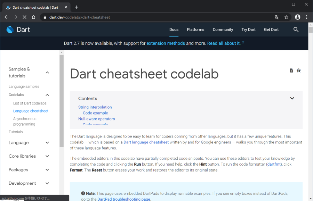
Task: Open the Platforms nav item
Action: click(x=195, y=30)
